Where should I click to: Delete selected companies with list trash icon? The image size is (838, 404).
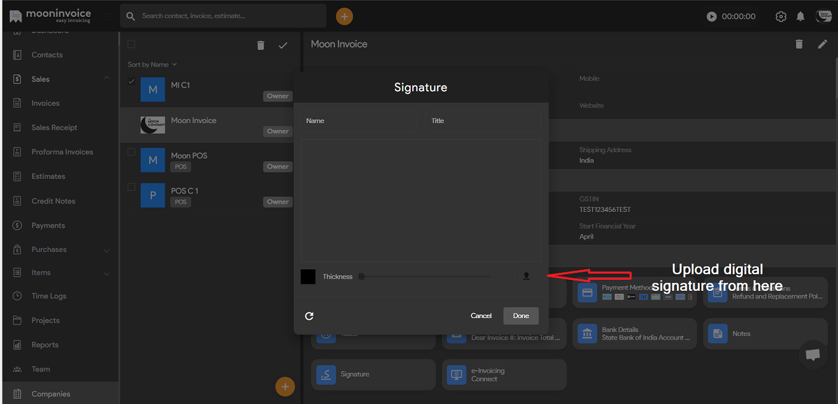coord(261,45)
